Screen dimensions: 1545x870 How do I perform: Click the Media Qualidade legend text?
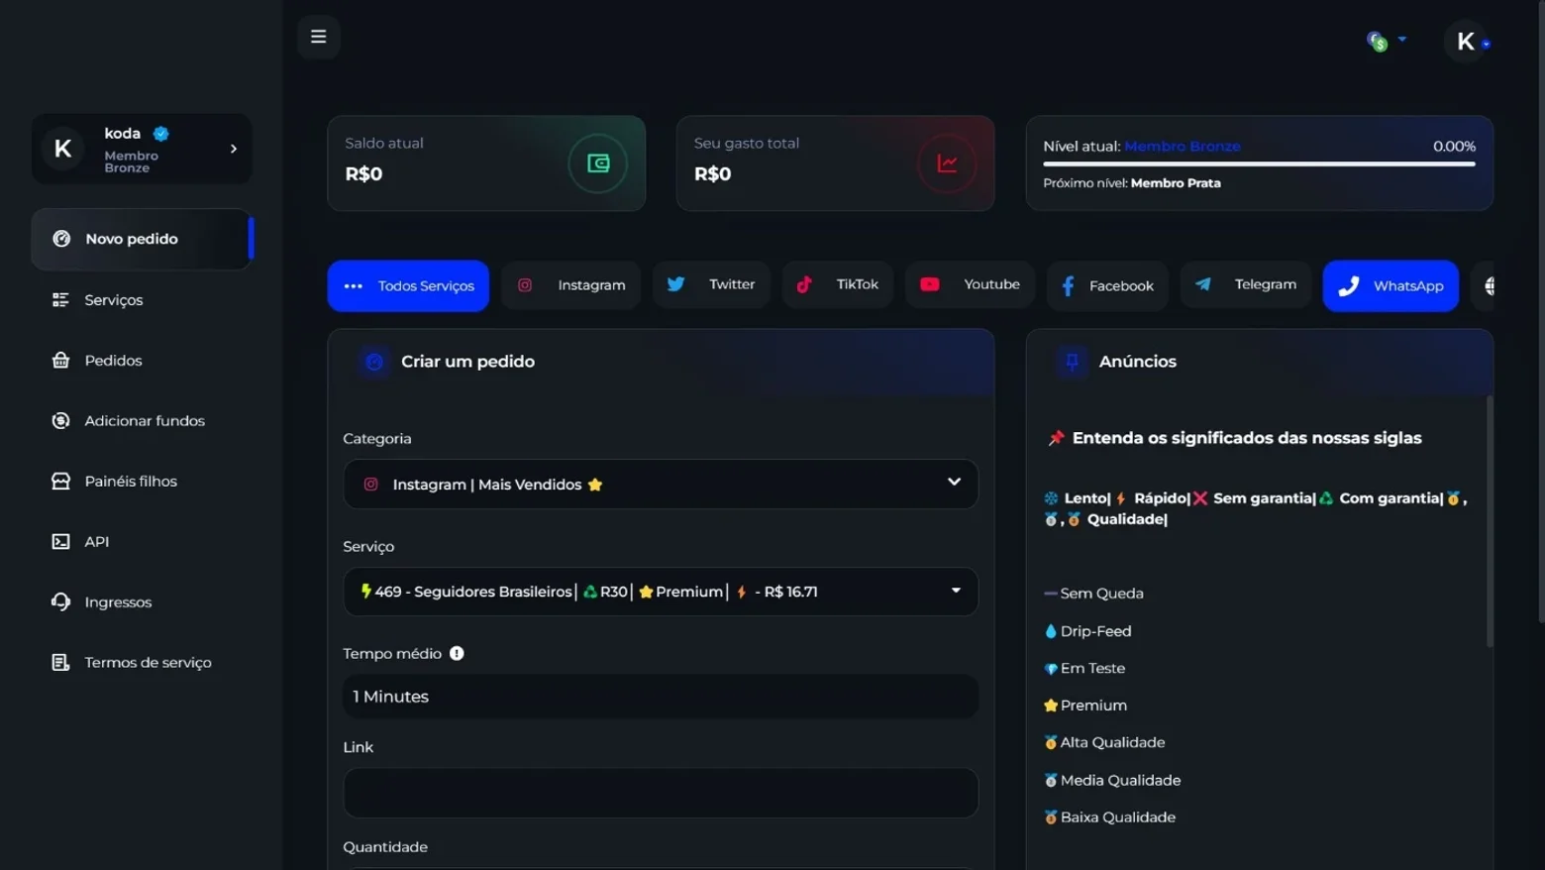(x=1120, y=780)
